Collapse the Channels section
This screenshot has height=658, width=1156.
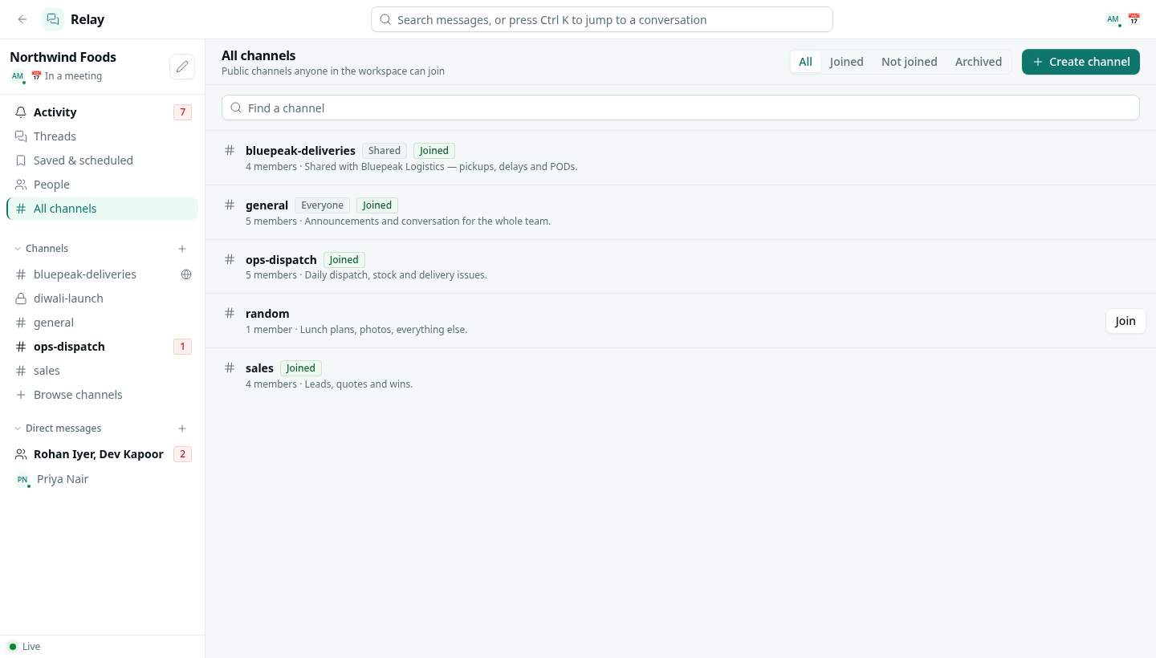pyautogui.click(x=41, y=249)
